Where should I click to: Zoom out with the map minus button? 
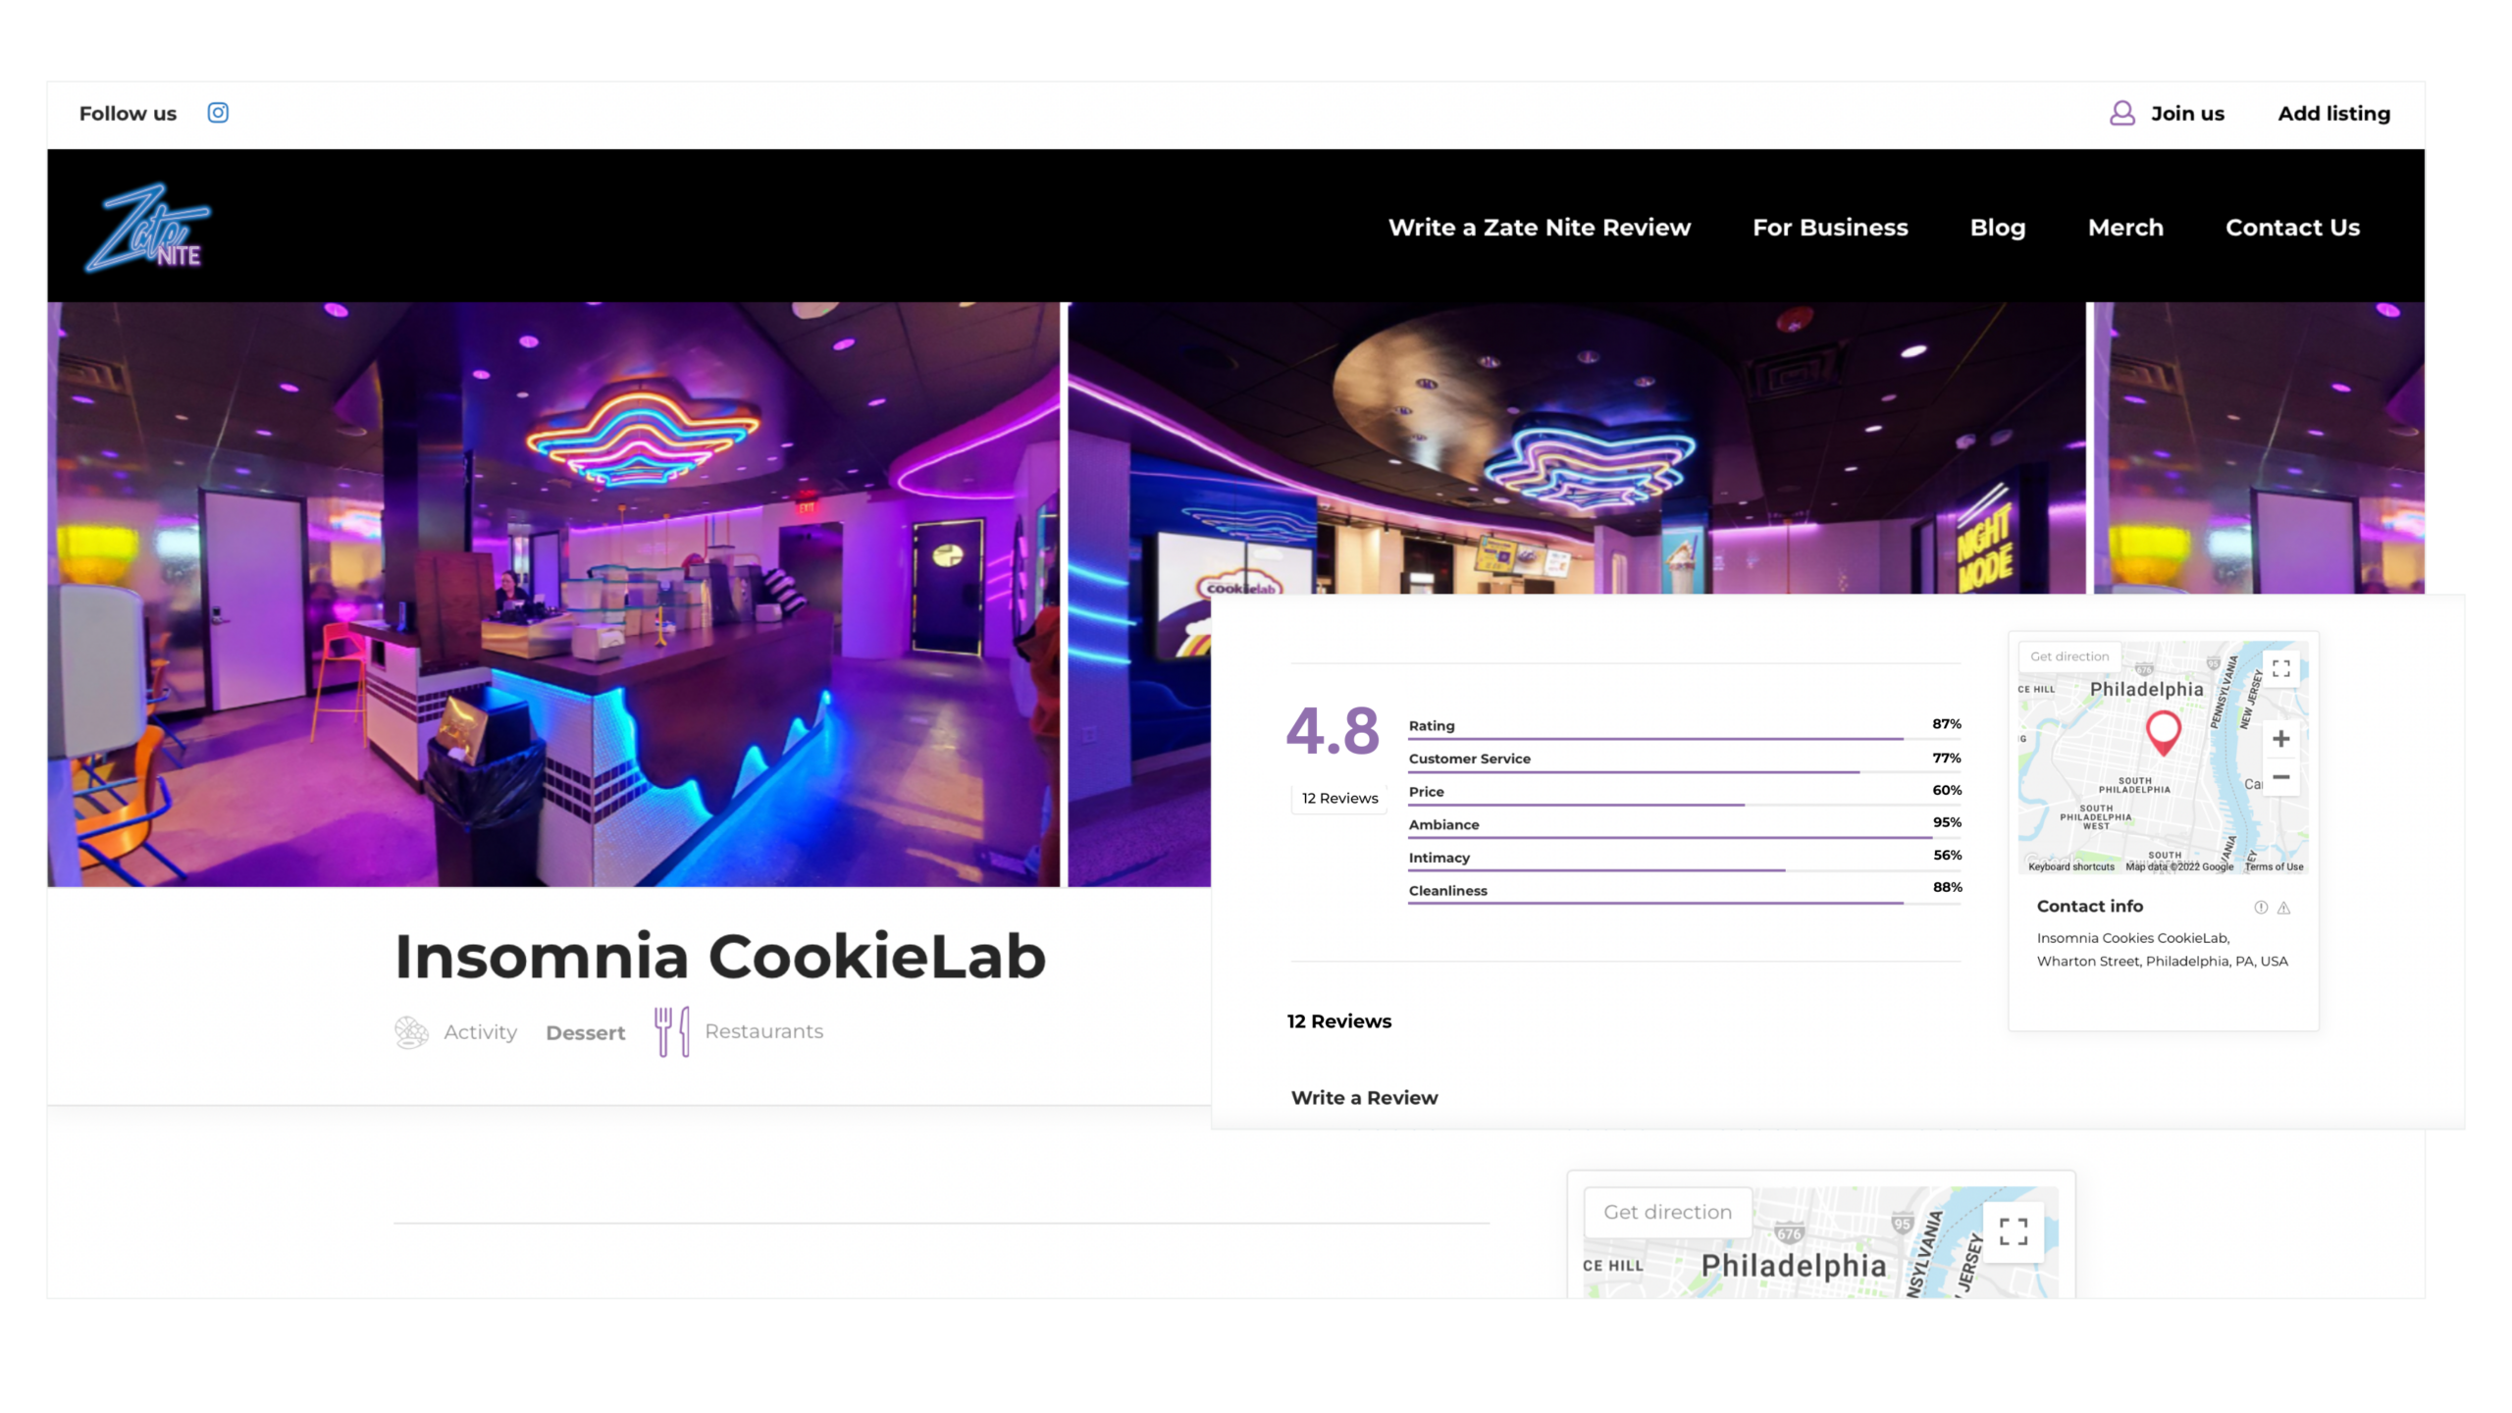pyautogui.click(x=2281, y=777)
